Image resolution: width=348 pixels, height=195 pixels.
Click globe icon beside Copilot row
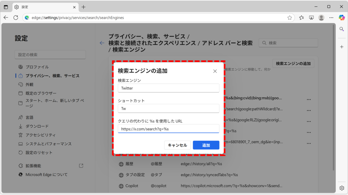(x=121, y=186)
